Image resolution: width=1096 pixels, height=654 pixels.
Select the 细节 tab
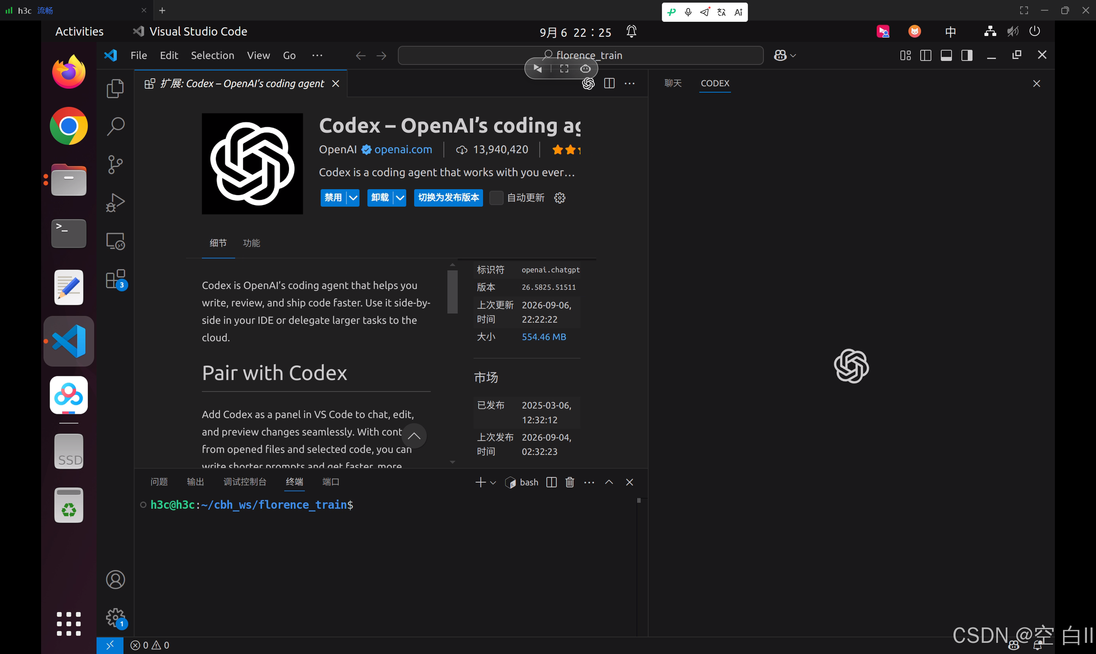(x=218, y=243)
